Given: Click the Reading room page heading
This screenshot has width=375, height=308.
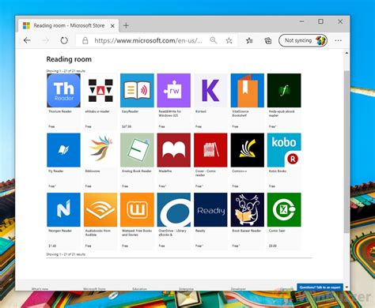Looking at the screenshot, I should click(69, 59).
